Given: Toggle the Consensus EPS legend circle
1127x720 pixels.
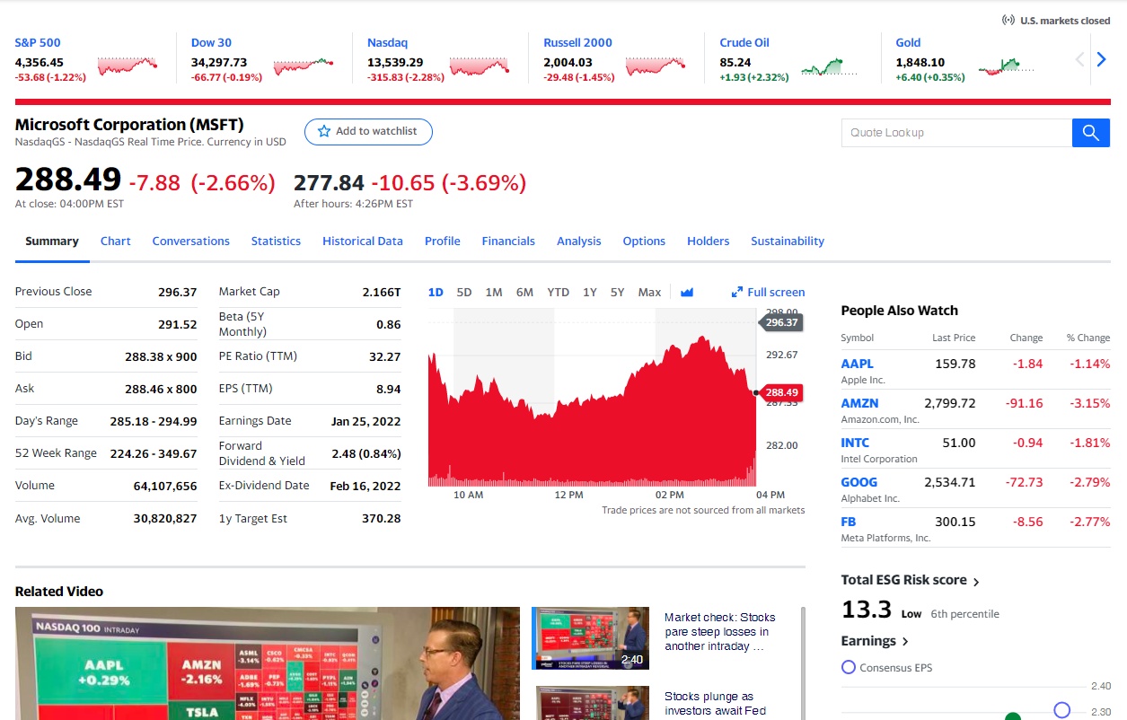Looking at the screenshot, I should click(849, 667).
